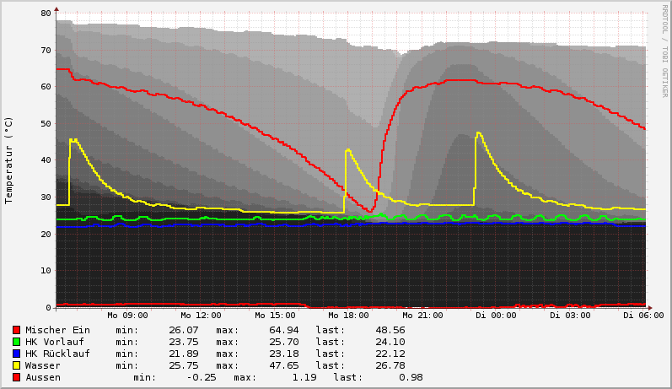
Task: Click the Wasser legend label
Action: click(x=43, y=365)
